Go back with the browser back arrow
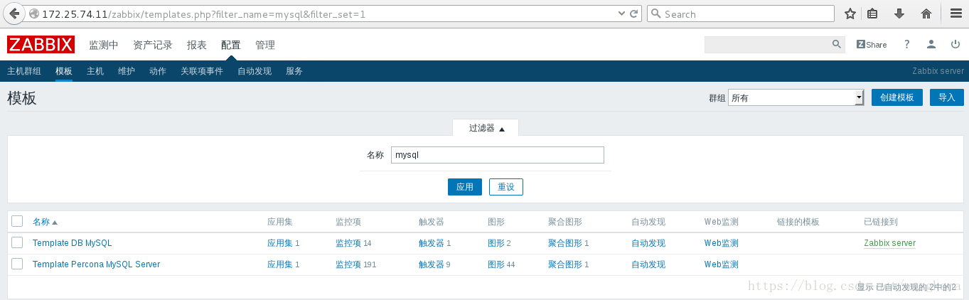Screen dimensions: 969x300 tap(14, 14)
